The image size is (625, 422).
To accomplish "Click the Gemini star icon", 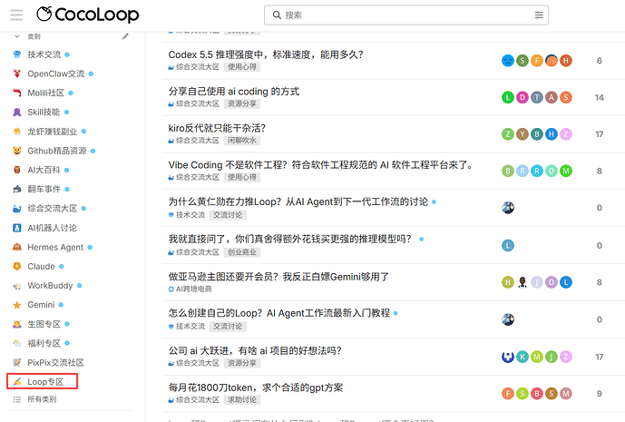I will (16, 305).
